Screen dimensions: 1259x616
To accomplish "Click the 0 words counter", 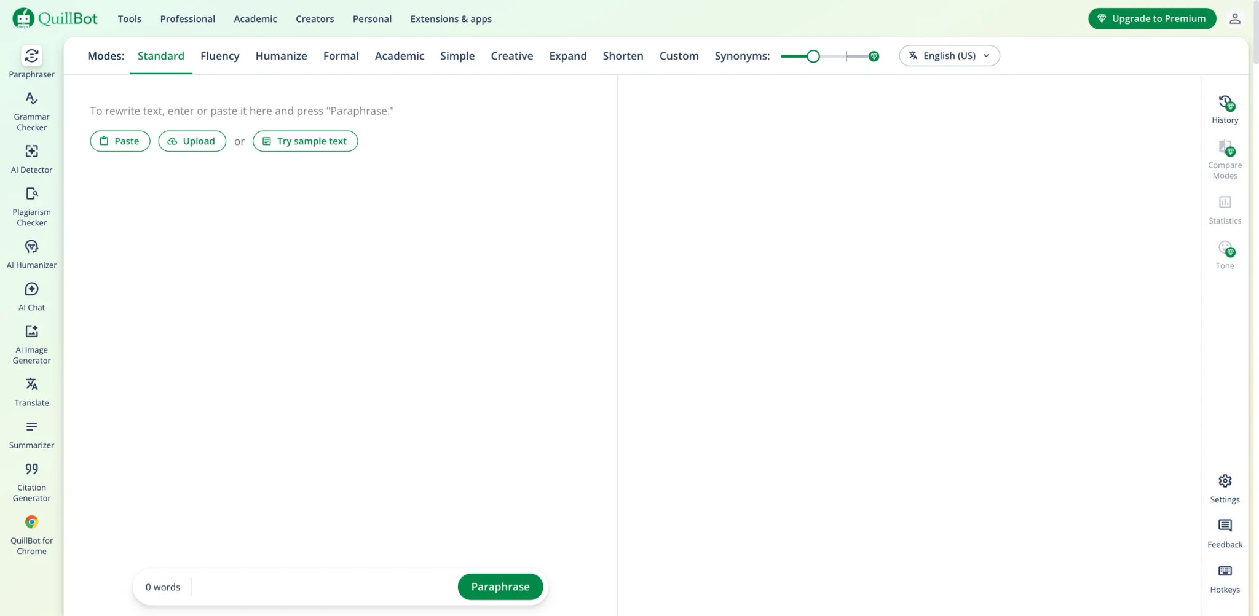I will coord(163,587).
